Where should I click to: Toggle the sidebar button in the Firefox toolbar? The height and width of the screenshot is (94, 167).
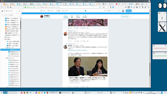point(129,7)
